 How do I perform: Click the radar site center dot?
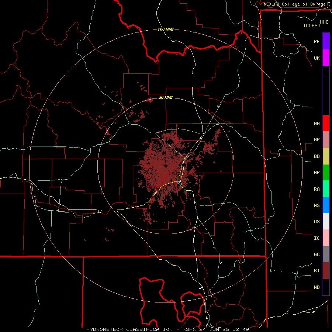coord(166,166)
